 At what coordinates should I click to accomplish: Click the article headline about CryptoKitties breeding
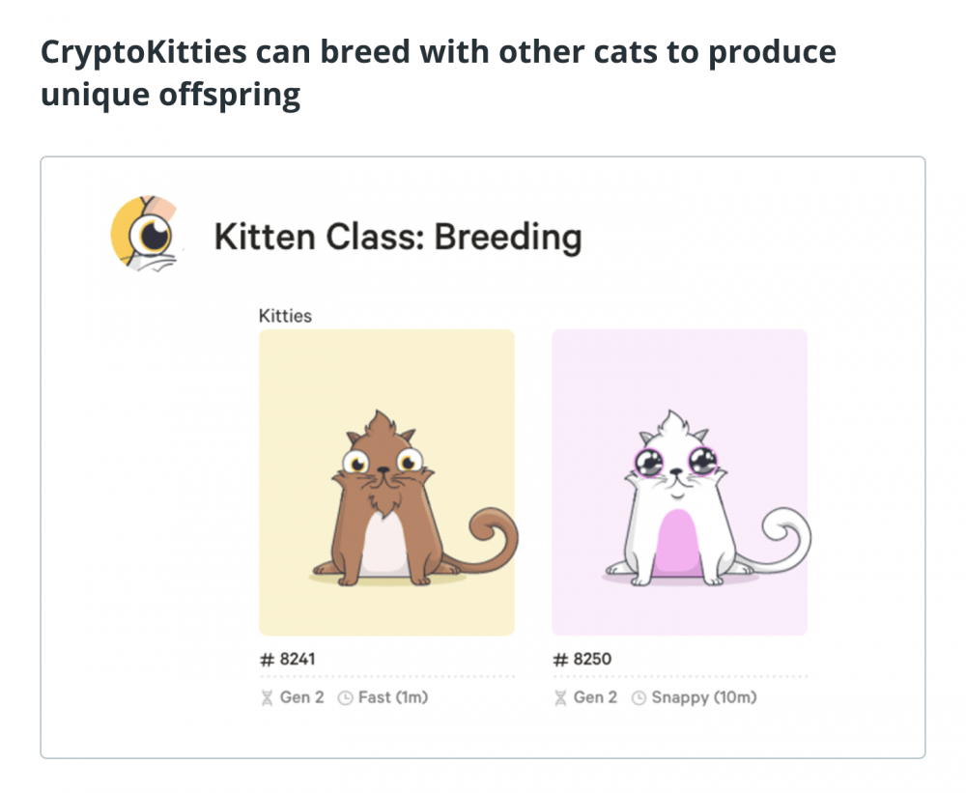point(438,72)
